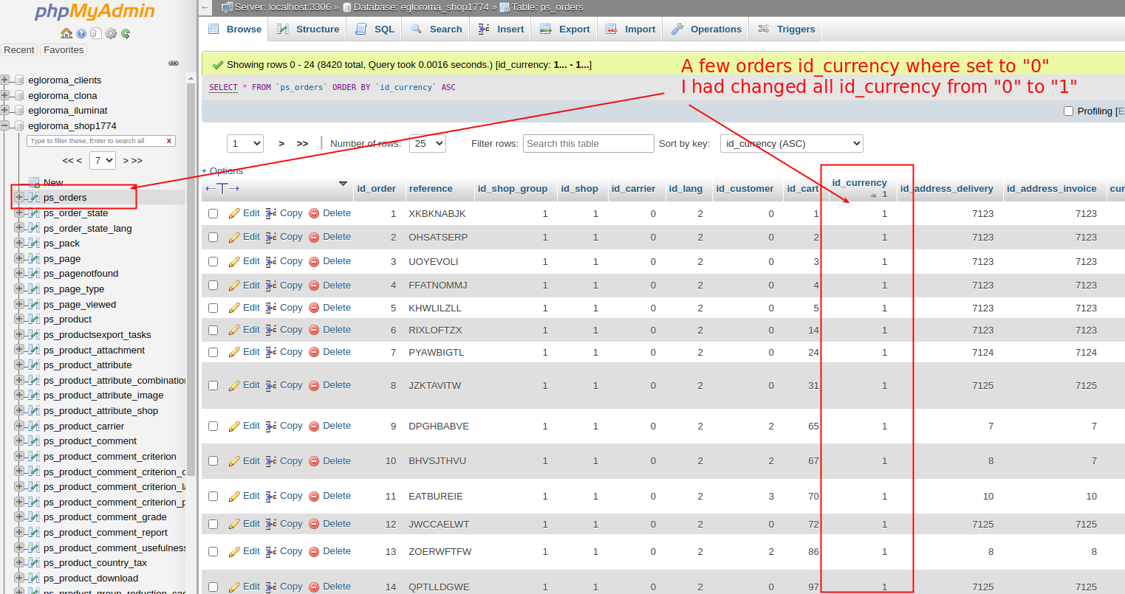Open the Sort by key dropdown
Screen dimensions: 1125x594
coord(792,143)
